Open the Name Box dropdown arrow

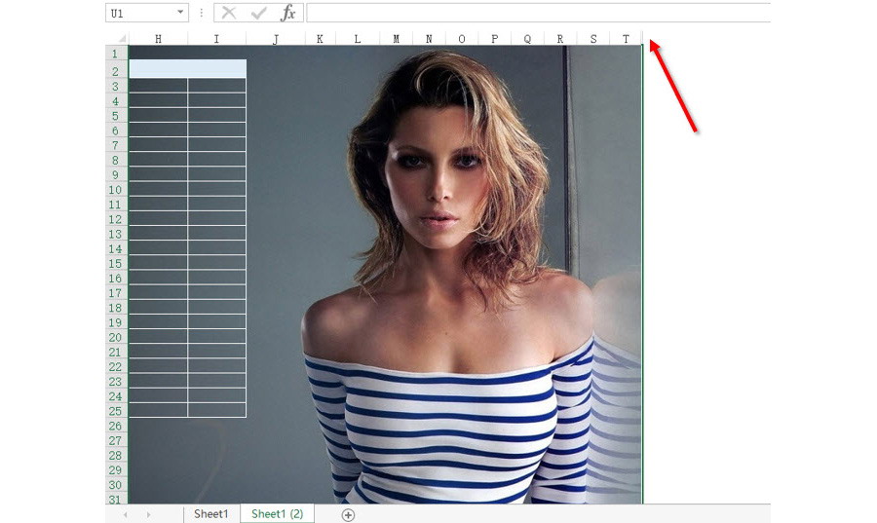(180, 13)
